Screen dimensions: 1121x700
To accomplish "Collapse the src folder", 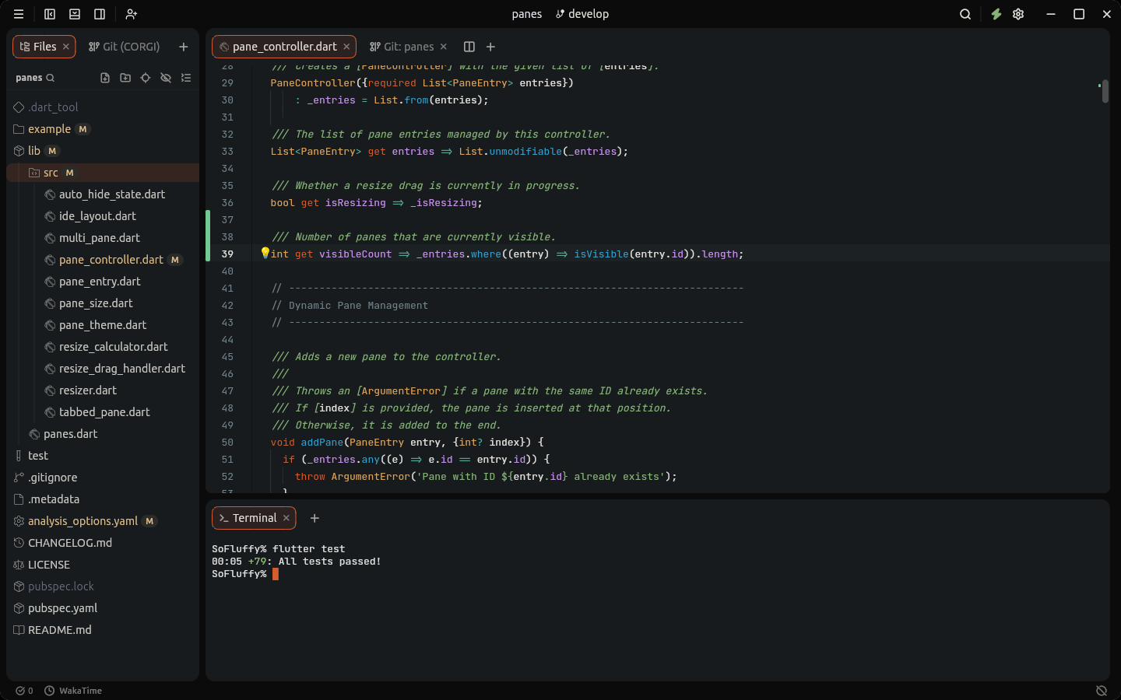I will (103, 173).
